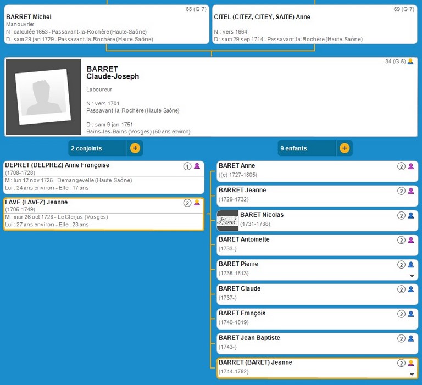Screen dimensions: 422x385
Task: Click the yellow person icon for LAVE Jeanne
Action: (x=197, y=203)
